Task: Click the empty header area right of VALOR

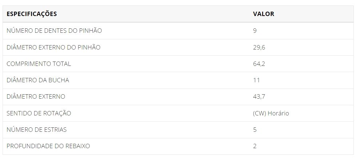Action: tap(313, 14)
